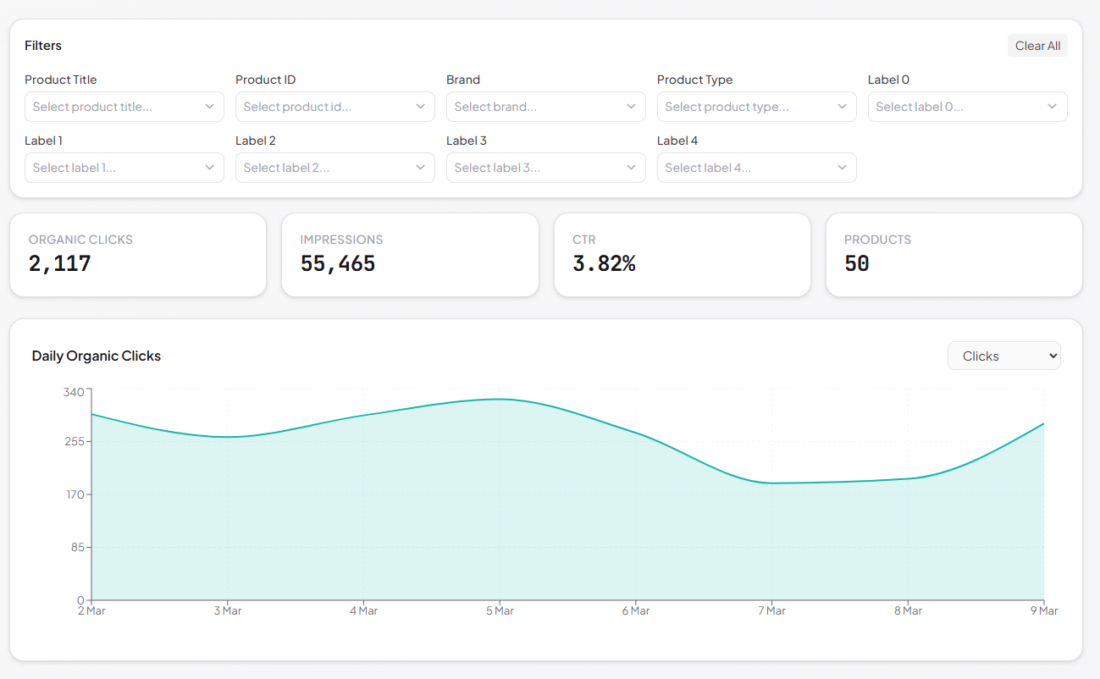Open the Product Title filter dropdown
This screenshot has height=679, width=1100.
click(124, 107)
